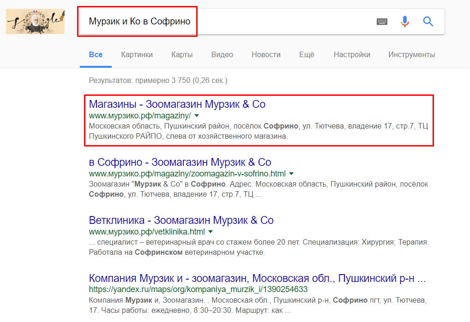The height and width of the screenshot is (322, 470).
Task: Open result в Софрино - Зоомагазин Мурзик & Co
Action: [180, 163]
